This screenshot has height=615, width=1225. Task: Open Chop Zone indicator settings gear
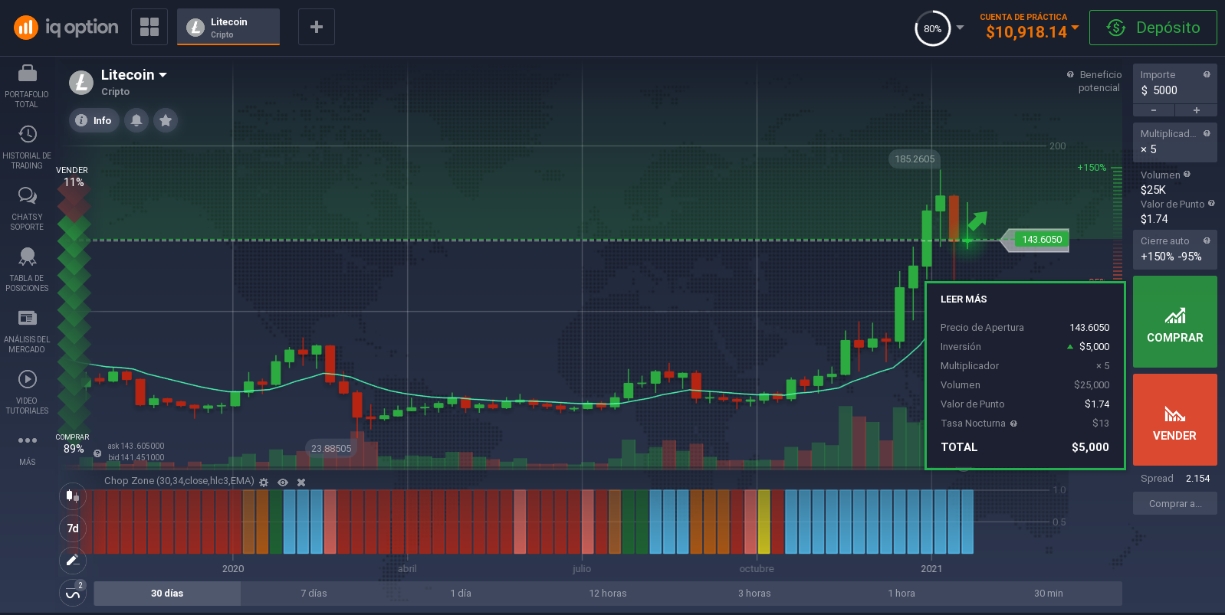(x=264, y=483)
